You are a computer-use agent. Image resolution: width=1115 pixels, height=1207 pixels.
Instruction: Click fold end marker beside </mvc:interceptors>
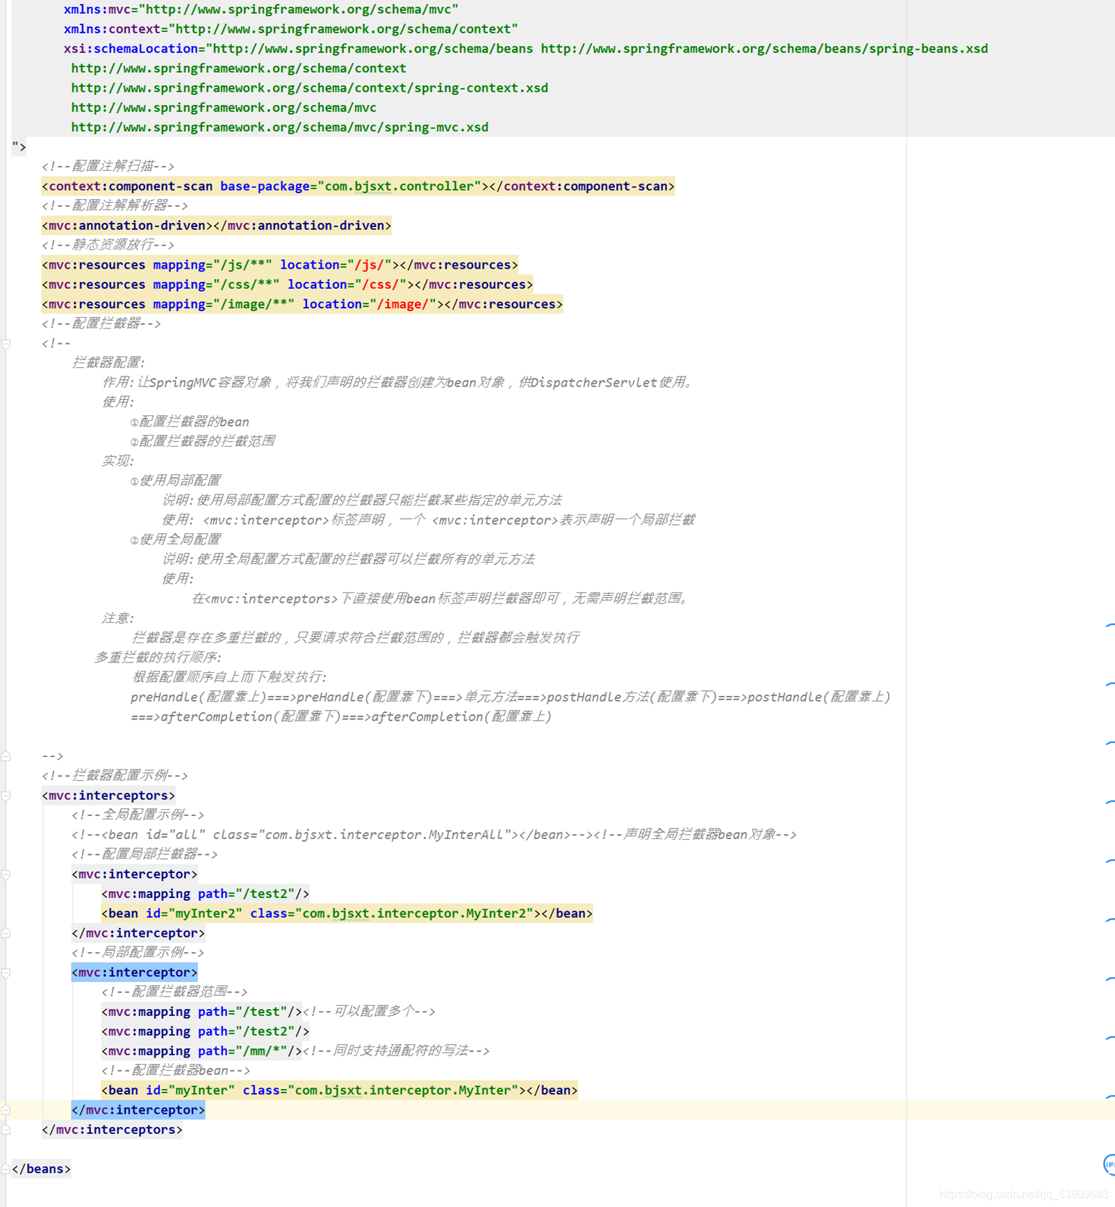[6, 1130]
